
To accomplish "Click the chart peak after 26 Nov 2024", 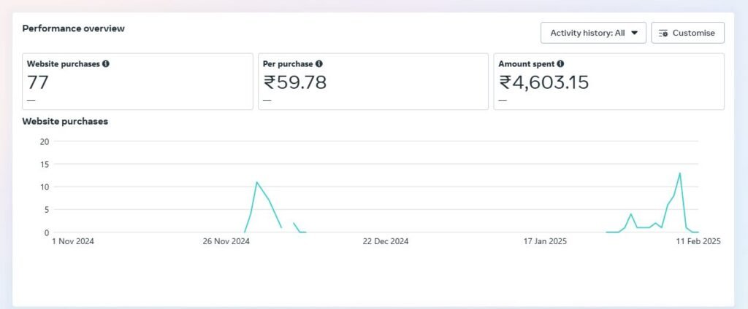I will (x=256, y=182).
